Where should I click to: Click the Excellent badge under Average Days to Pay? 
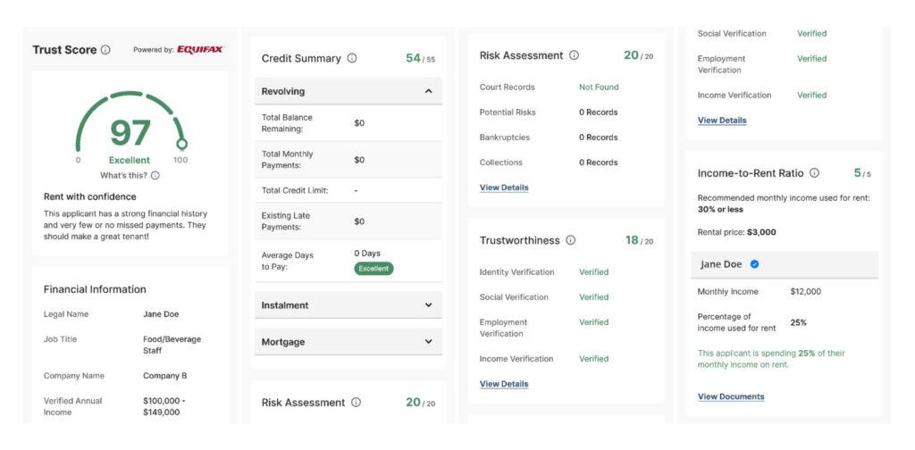point(374,269)
